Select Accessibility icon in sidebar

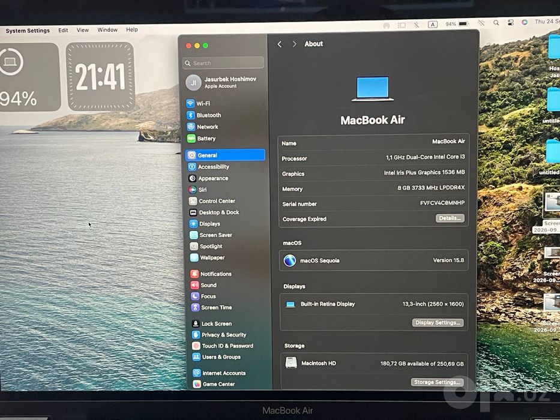(192, 167)
